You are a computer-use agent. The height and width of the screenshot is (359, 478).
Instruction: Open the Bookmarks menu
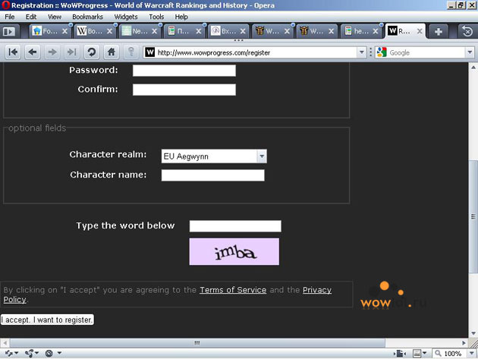[x=87, y=17]
